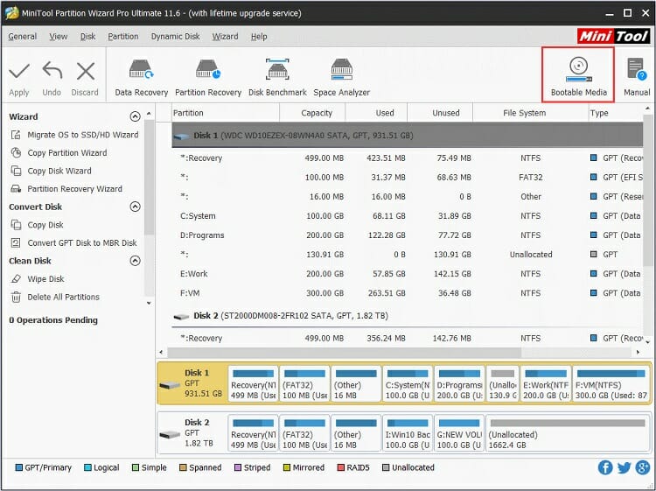Select the Disk 2 unallocated block in disk map
The width and height of the screenshot is (656, 491).
[567, 433]
